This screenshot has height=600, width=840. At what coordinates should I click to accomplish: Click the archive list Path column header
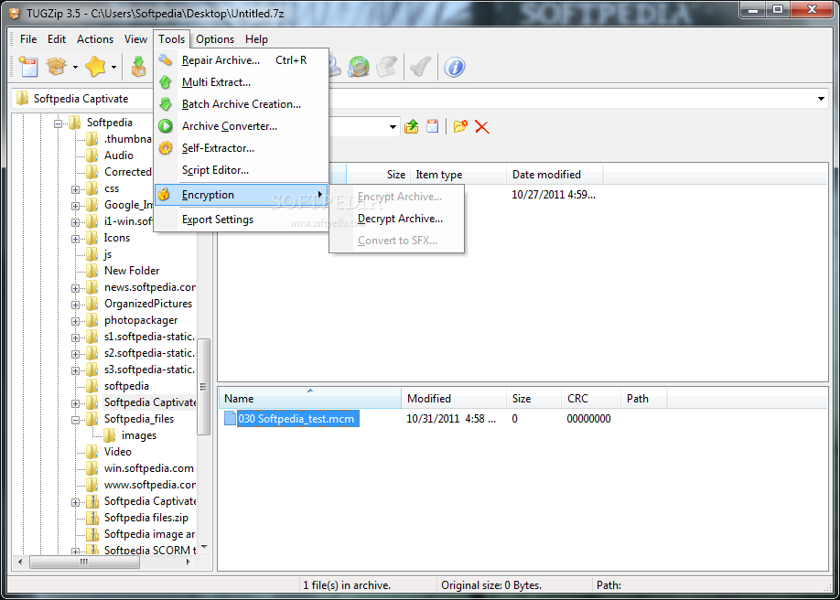[x=643, y=399]
